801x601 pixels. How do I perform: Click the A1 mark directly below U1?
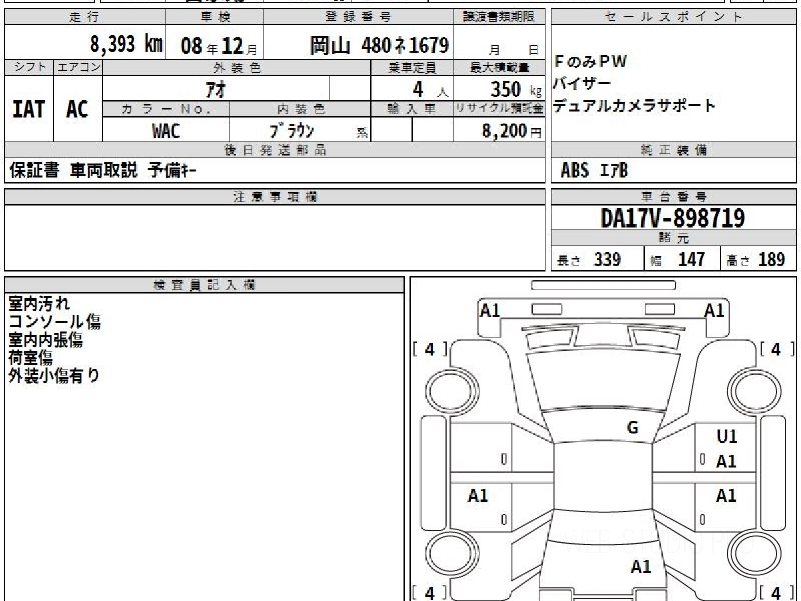pyautogui.click(x=726, y=461)
